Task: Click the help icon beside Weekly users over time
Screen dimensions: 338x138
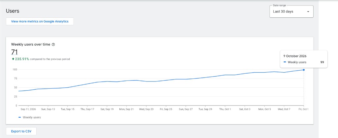Action: (53, 45)
